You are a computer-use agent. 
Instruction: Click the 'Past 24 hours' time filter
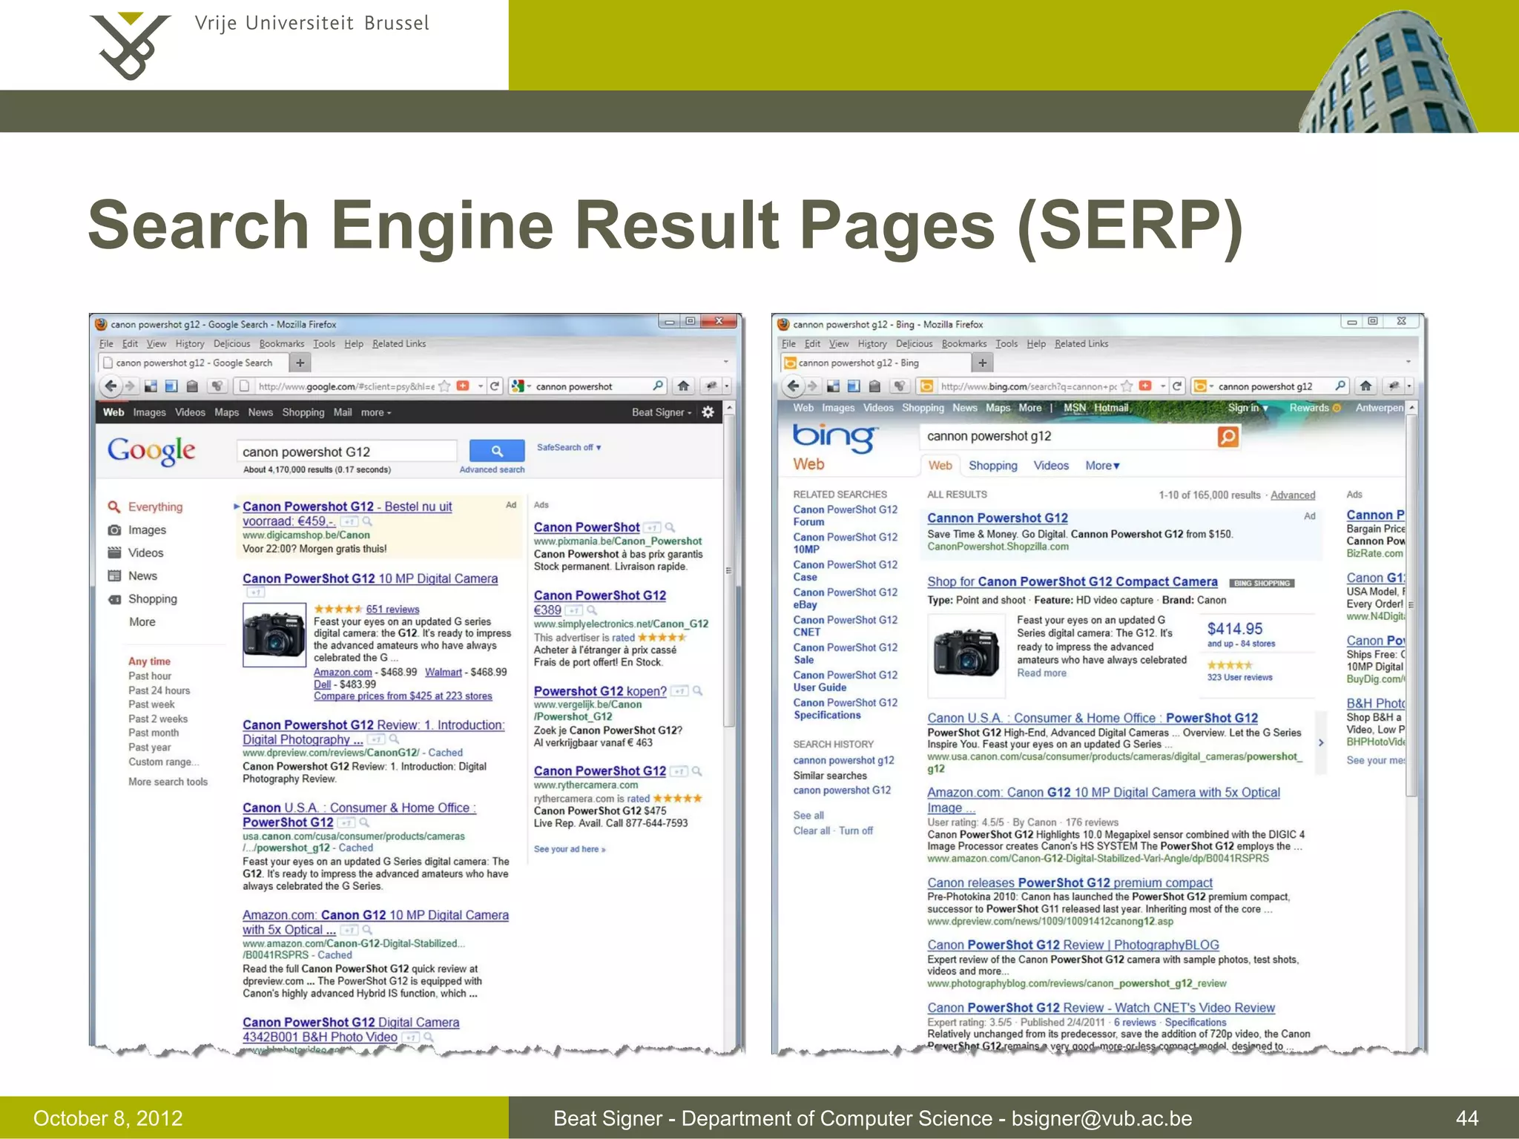point(159,690)
